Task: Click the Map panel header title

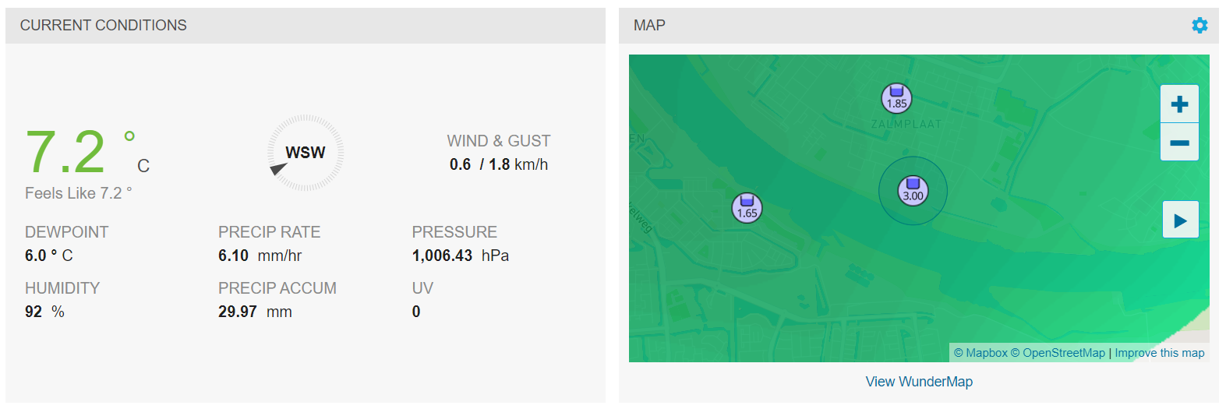Action: 649,25
